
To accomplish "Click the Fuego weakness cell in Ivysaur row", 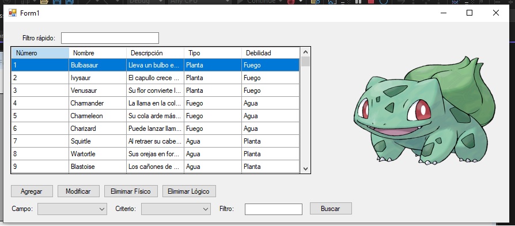I will pos(270,78).
